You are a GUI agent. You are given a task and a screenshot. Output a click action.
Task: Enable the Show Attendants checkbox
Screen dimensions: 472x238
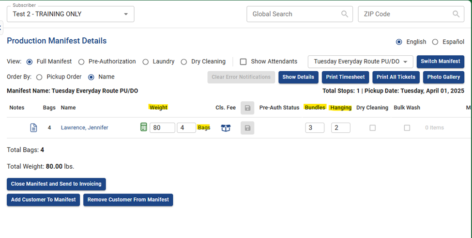(244, 62)
